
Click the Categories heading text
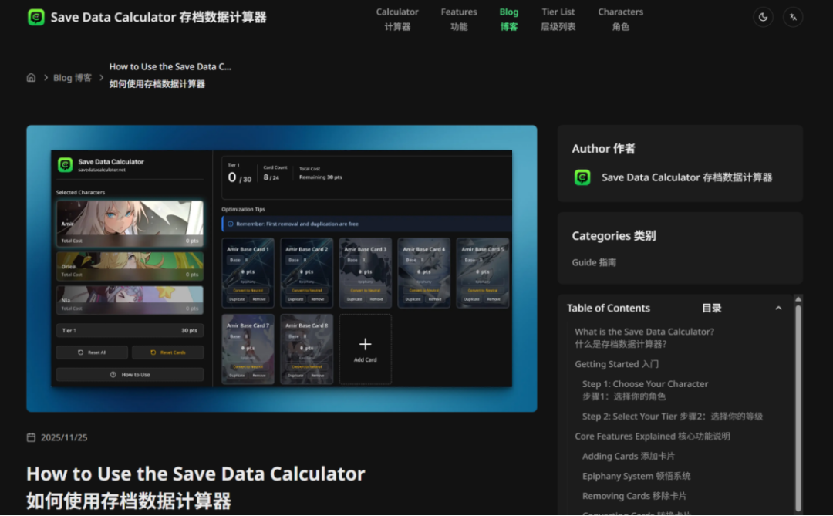point(614,236)
